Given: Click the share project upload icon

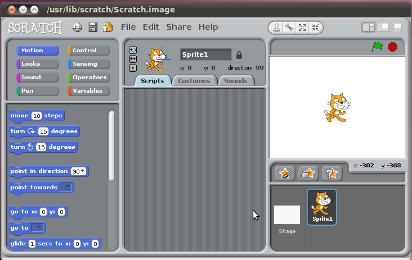Looking at the screenshot, I should pyautogui.click(x=108, y=28).
